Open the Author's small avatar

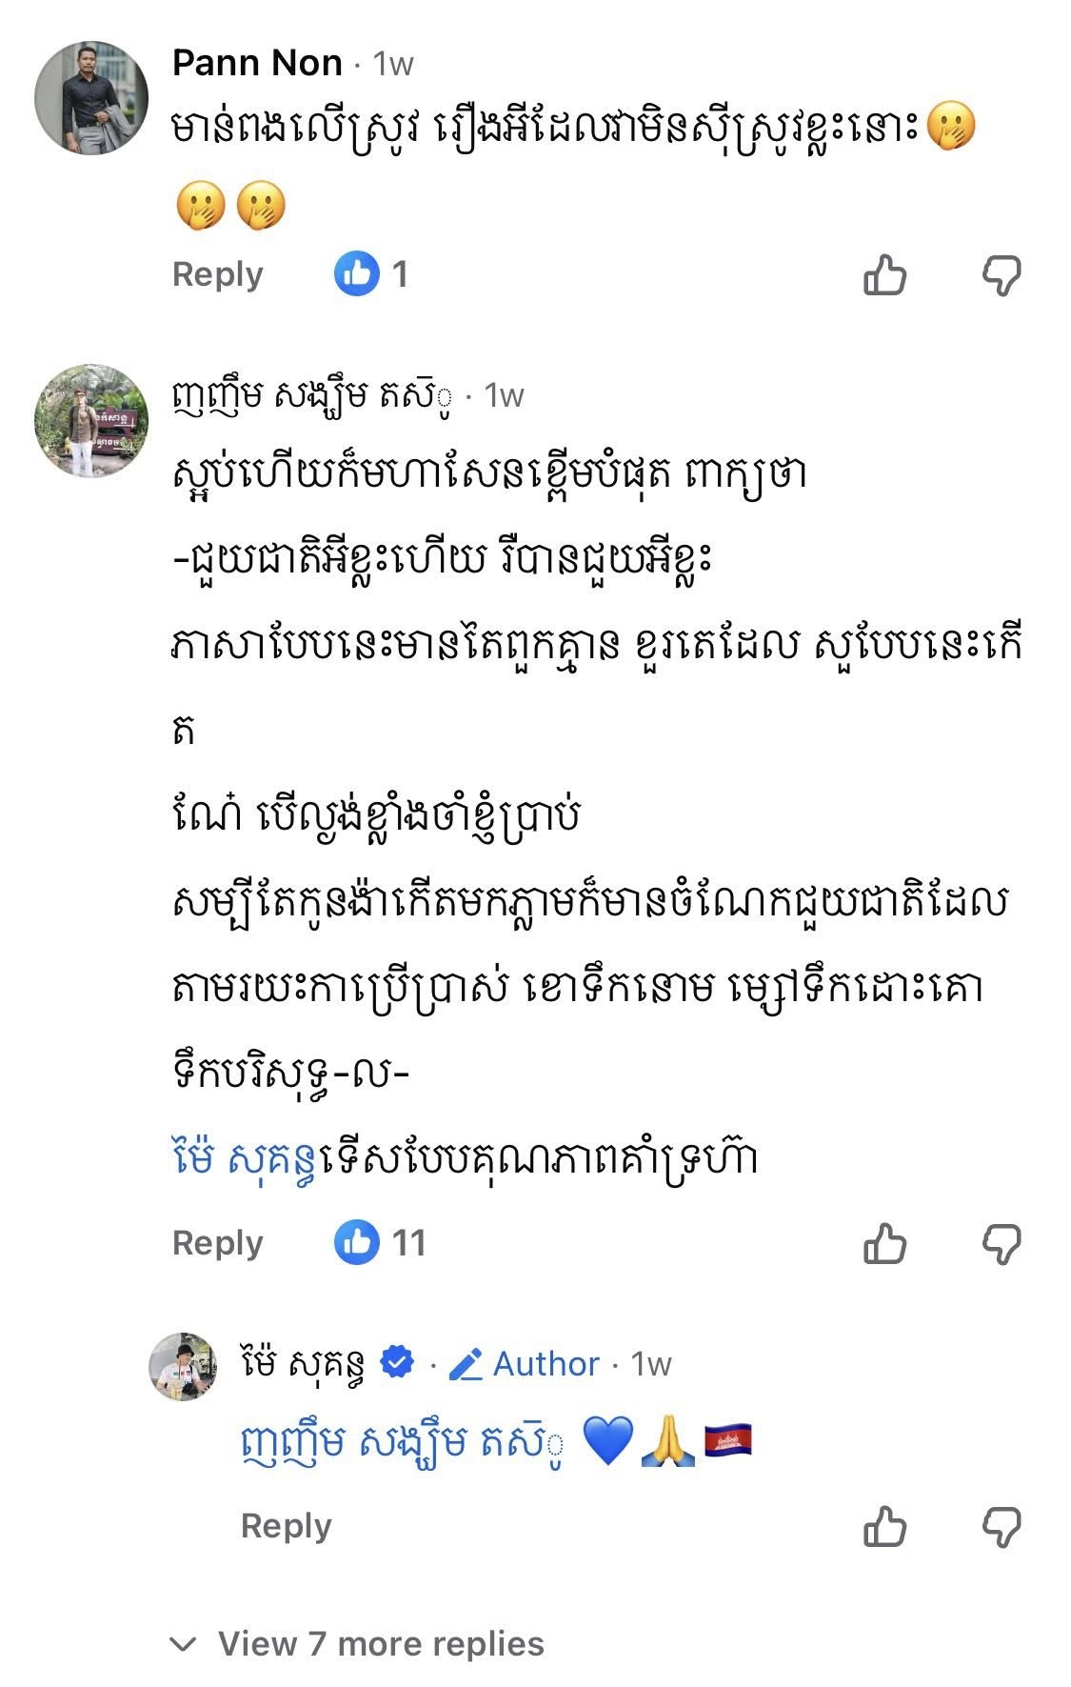click(x=183, y=1366)
